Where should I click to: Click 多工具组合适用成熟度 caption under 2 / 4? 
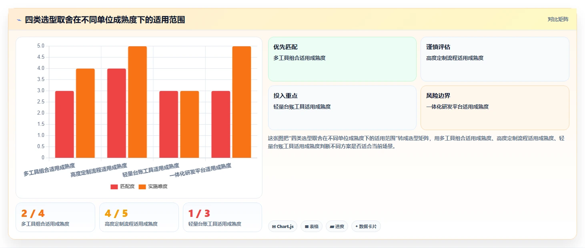[45, 224]
